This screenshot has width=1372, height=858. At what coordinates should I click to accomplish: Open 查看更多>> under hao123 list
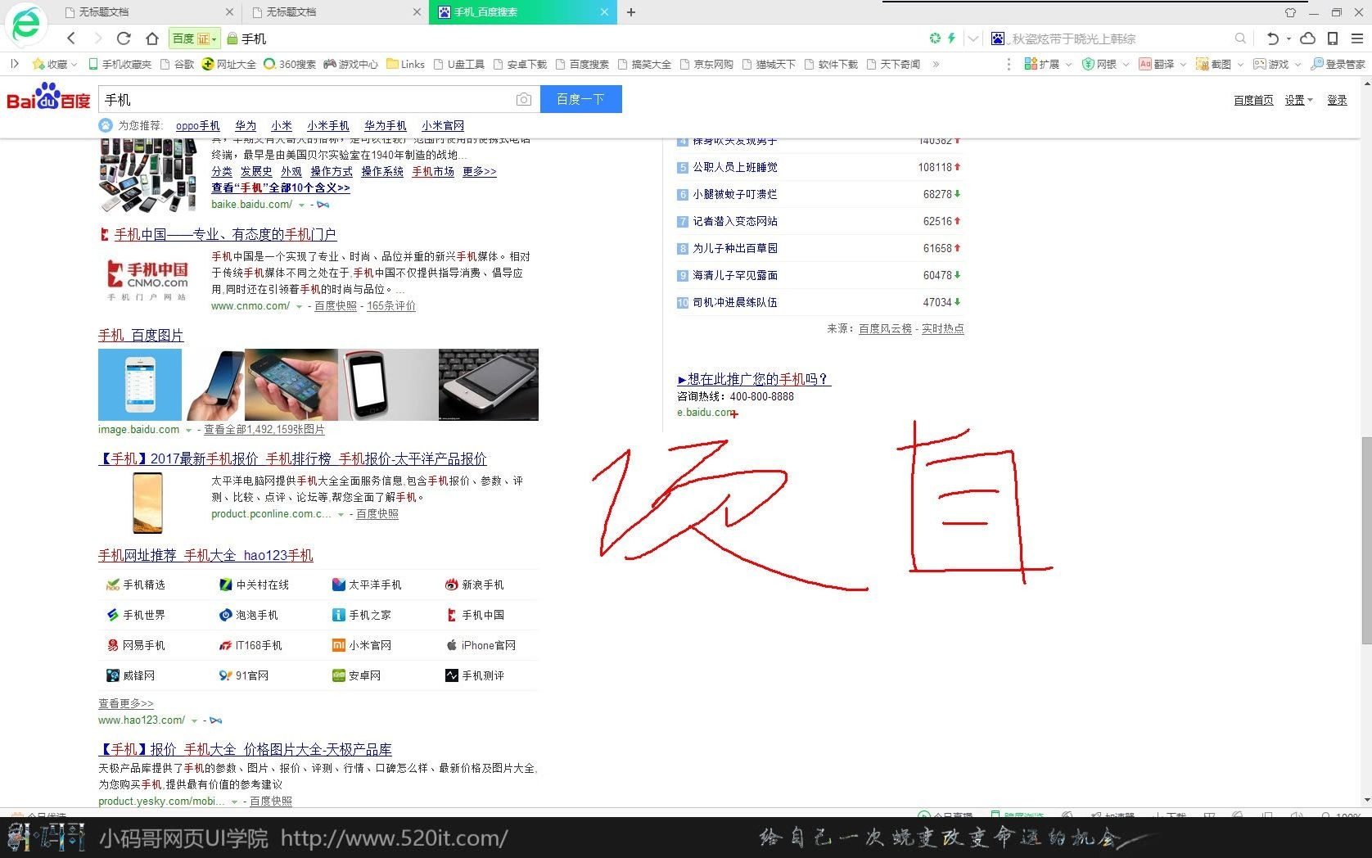click(x=126, y=703)
